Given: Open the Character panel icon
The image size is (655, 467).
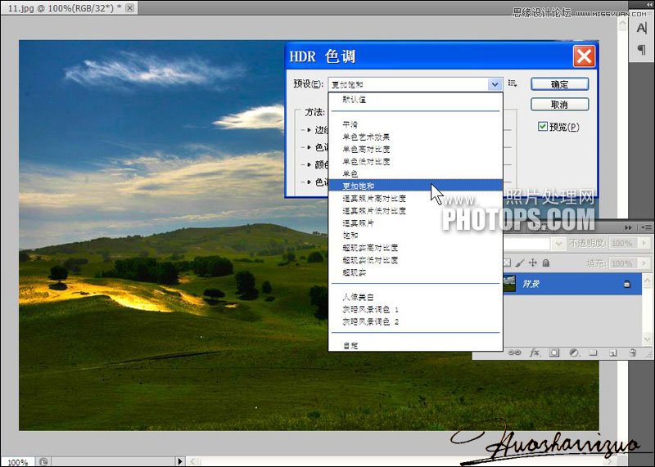Looking at the screenshot, I should click(642, 29).
